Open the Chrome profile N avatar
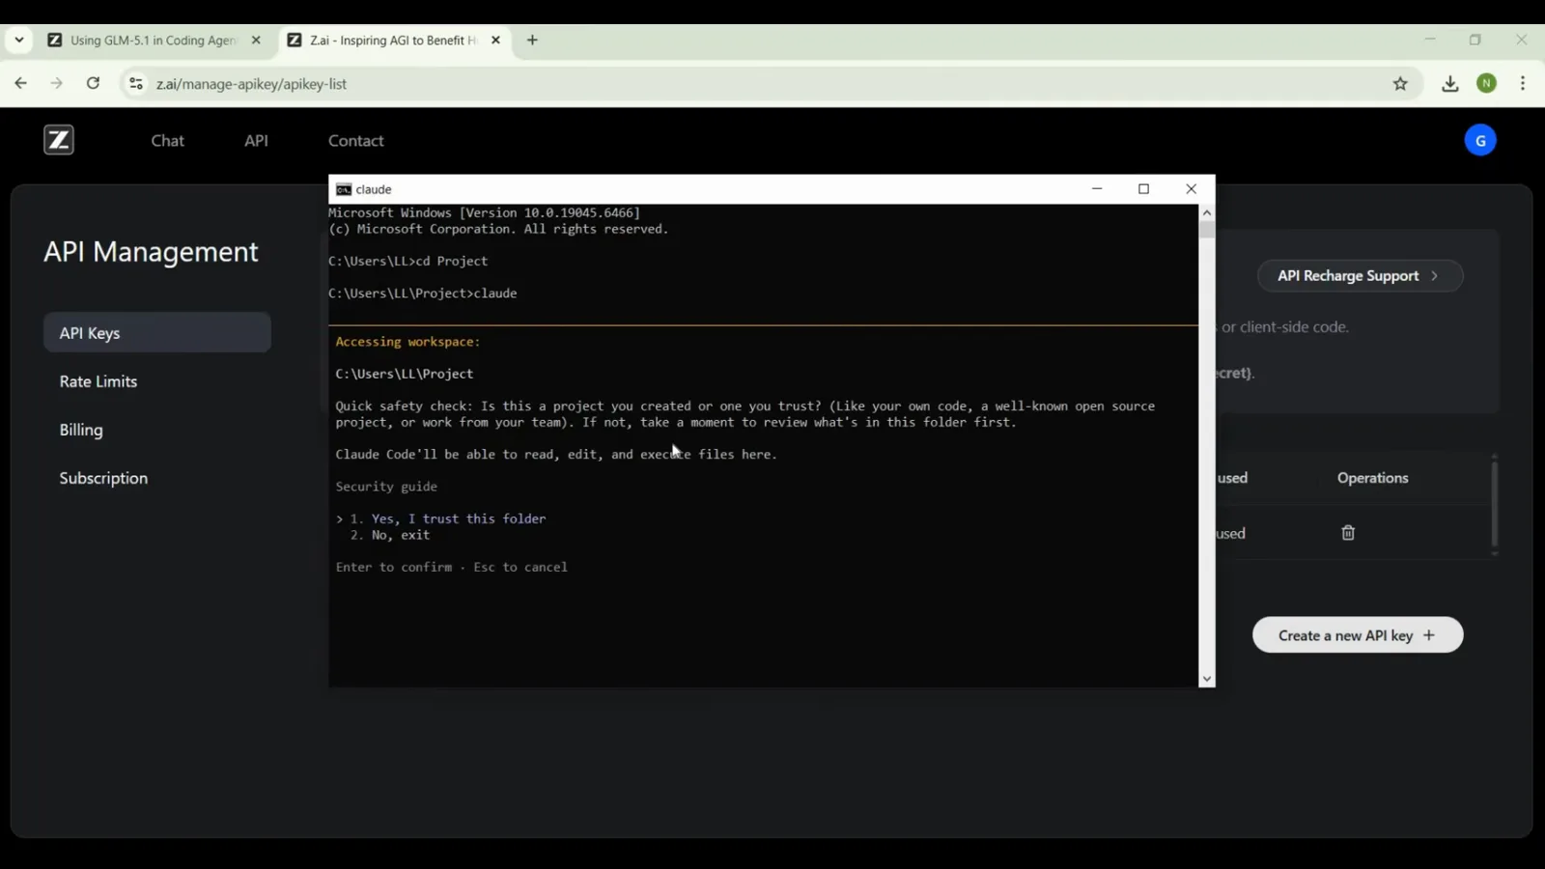 [x=1487, y=84]
